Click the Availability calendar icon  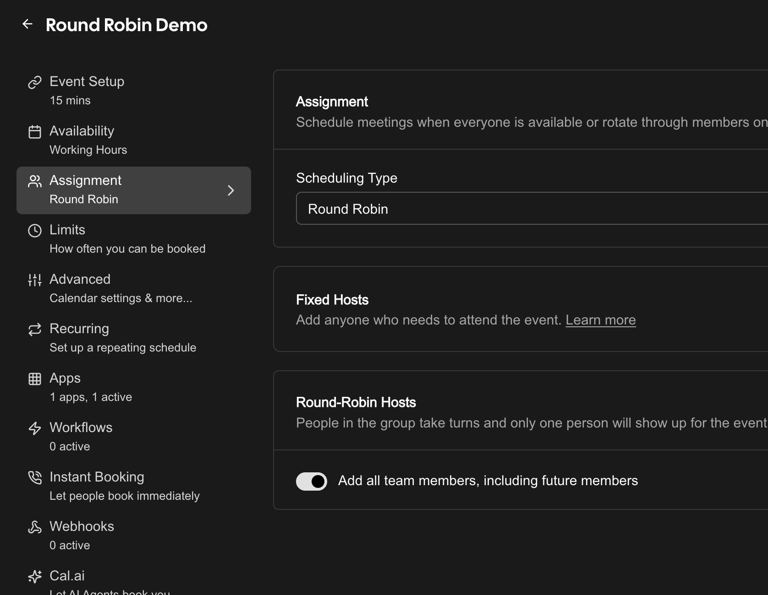[35, 132]
